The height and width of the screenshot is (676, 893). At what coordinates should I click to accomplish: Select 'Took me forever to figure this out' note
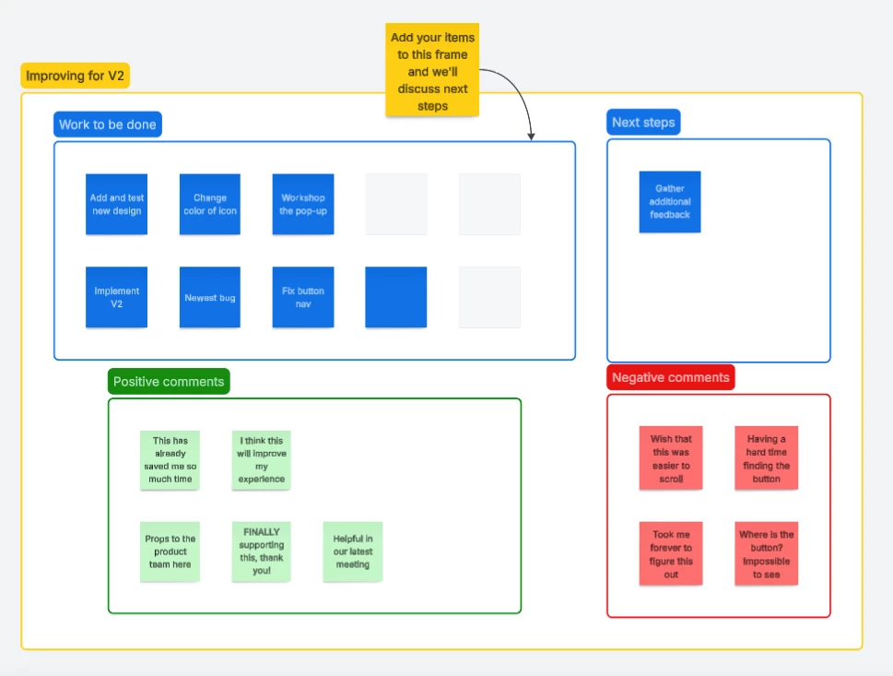[671, 553]
